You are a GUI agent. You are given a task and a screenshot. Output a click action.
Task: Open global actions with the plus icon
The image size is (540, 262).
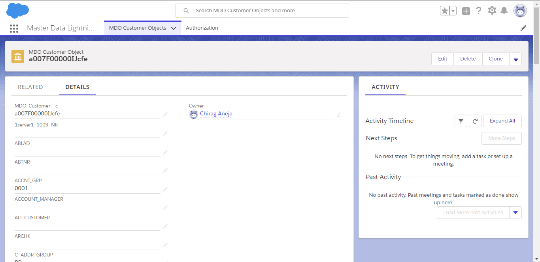pyautogui.click(x=466, y=11)
